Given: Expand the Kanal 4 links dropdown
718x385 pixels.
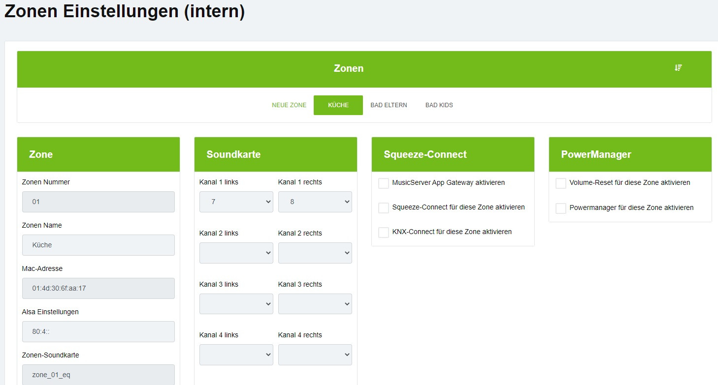Looking at the screenshot, I should [236, 355].
